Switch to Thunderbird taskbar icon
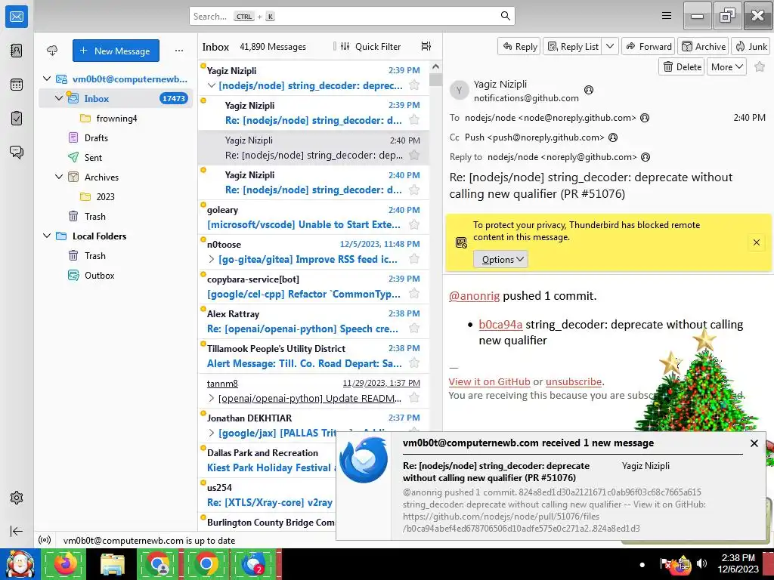774x580 pixels. tap(254, 564)
